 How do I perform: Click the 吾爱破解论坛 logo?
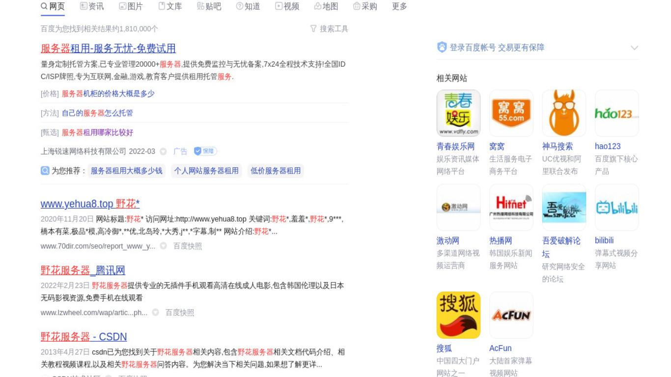pos(564,207)
